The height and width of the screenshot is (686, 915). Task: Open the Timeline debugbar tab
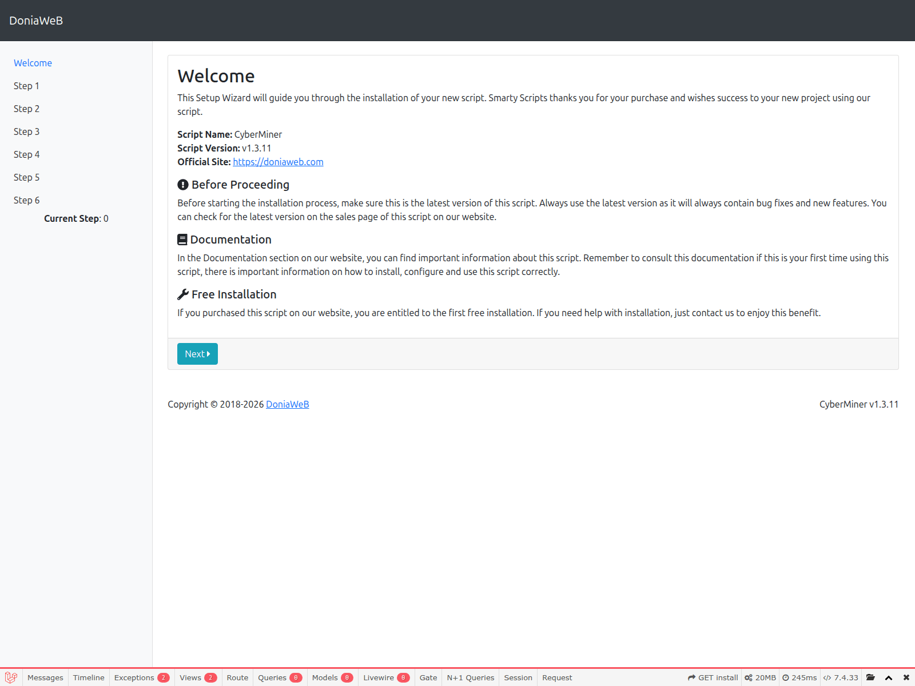point(89,677)
